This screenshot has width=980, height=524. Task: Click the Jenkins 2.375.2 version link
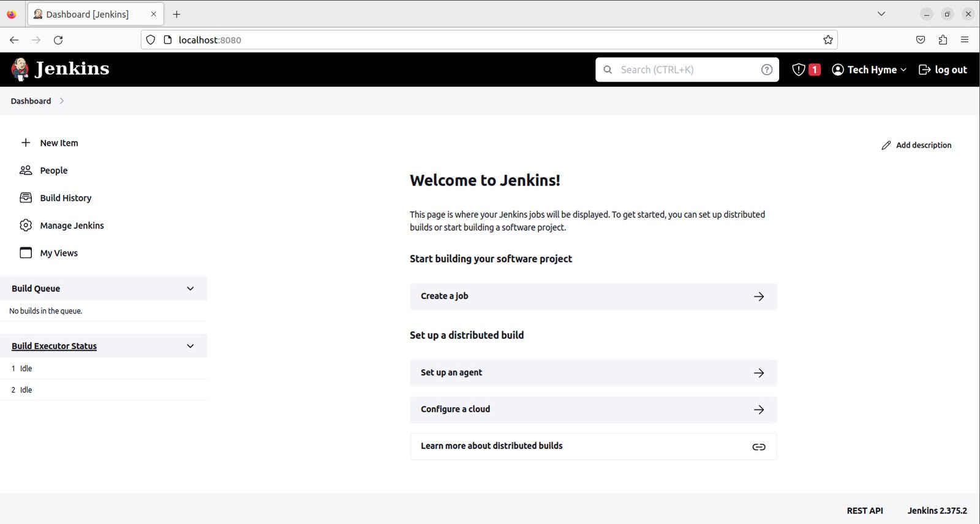pyautogui.click(x=937, y=511)
